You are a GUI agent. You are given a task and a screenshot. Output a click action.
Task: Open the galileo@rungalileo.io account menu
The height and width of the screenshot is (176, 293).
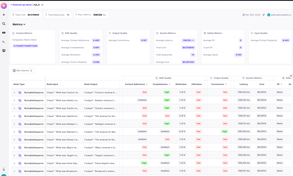point(279,15)
